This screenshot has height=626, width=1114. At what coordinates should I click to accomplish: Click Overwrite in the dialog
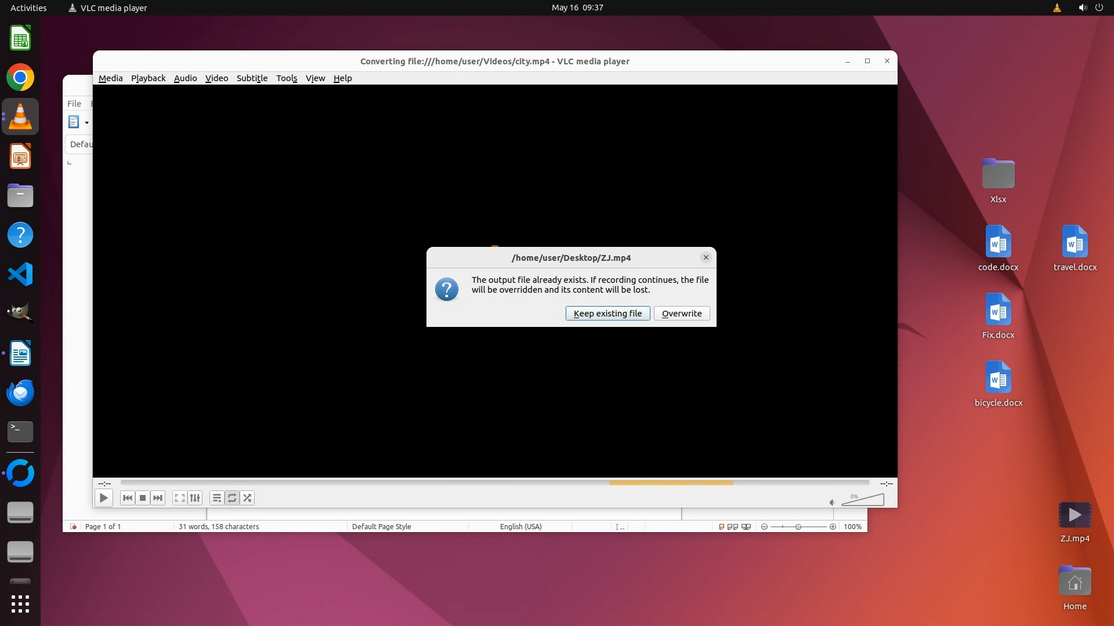pos(682,314)
